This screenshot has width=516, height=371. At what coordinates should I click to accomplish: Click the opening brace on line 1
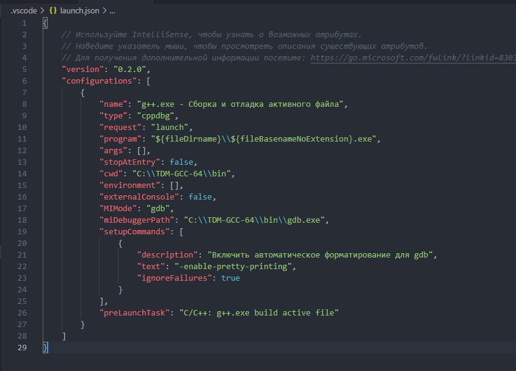point(45,23)
